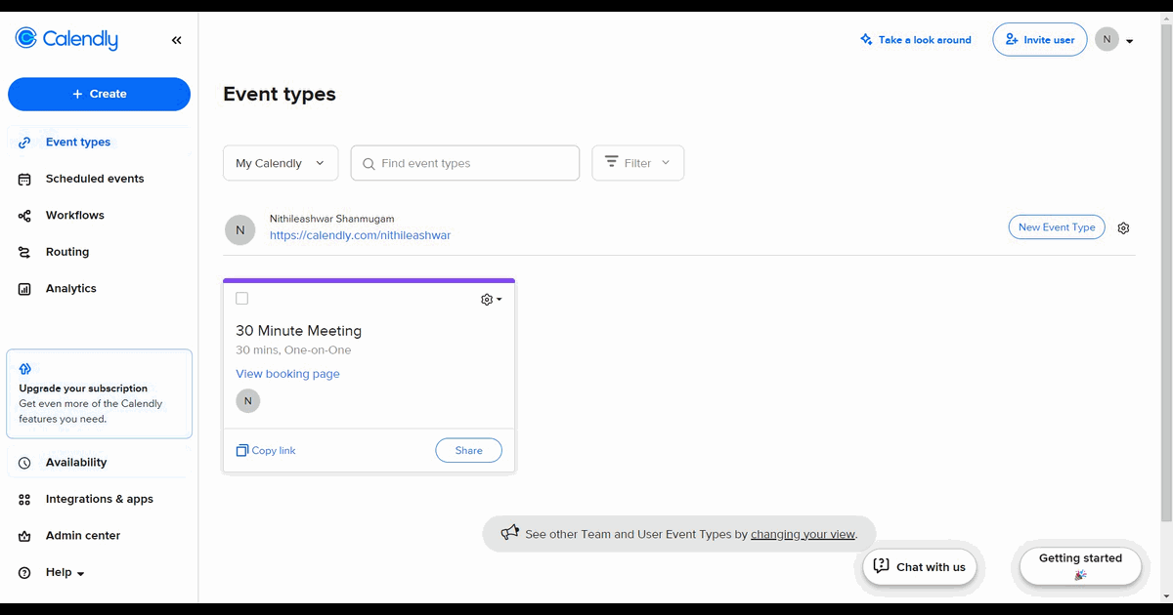The height and width of the screenshot is (615, 1173).
Task: Click the Create button
Action: 99,94
